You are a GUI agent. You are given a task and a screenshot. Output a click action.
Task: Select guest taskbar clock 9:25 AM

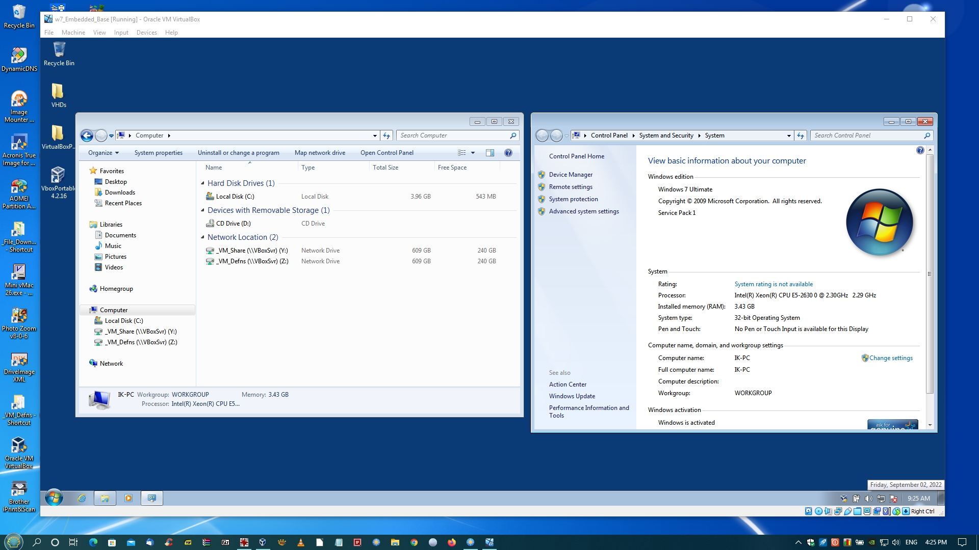point(918,499)
